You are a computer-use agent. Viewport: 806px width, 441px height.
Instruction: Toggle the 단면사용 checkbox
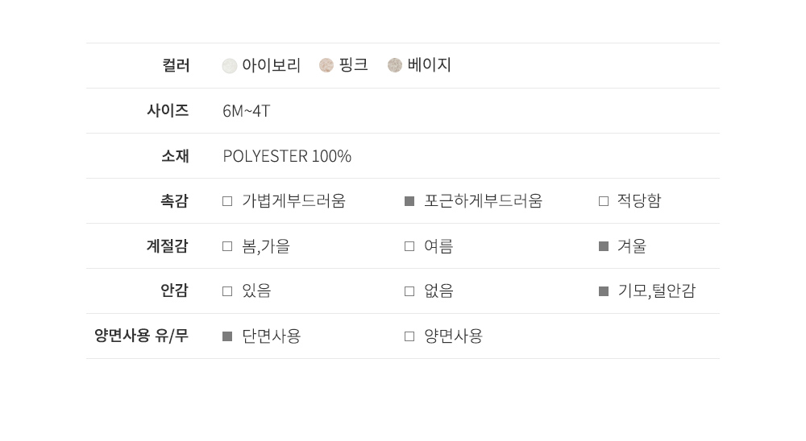pos(227,336)
